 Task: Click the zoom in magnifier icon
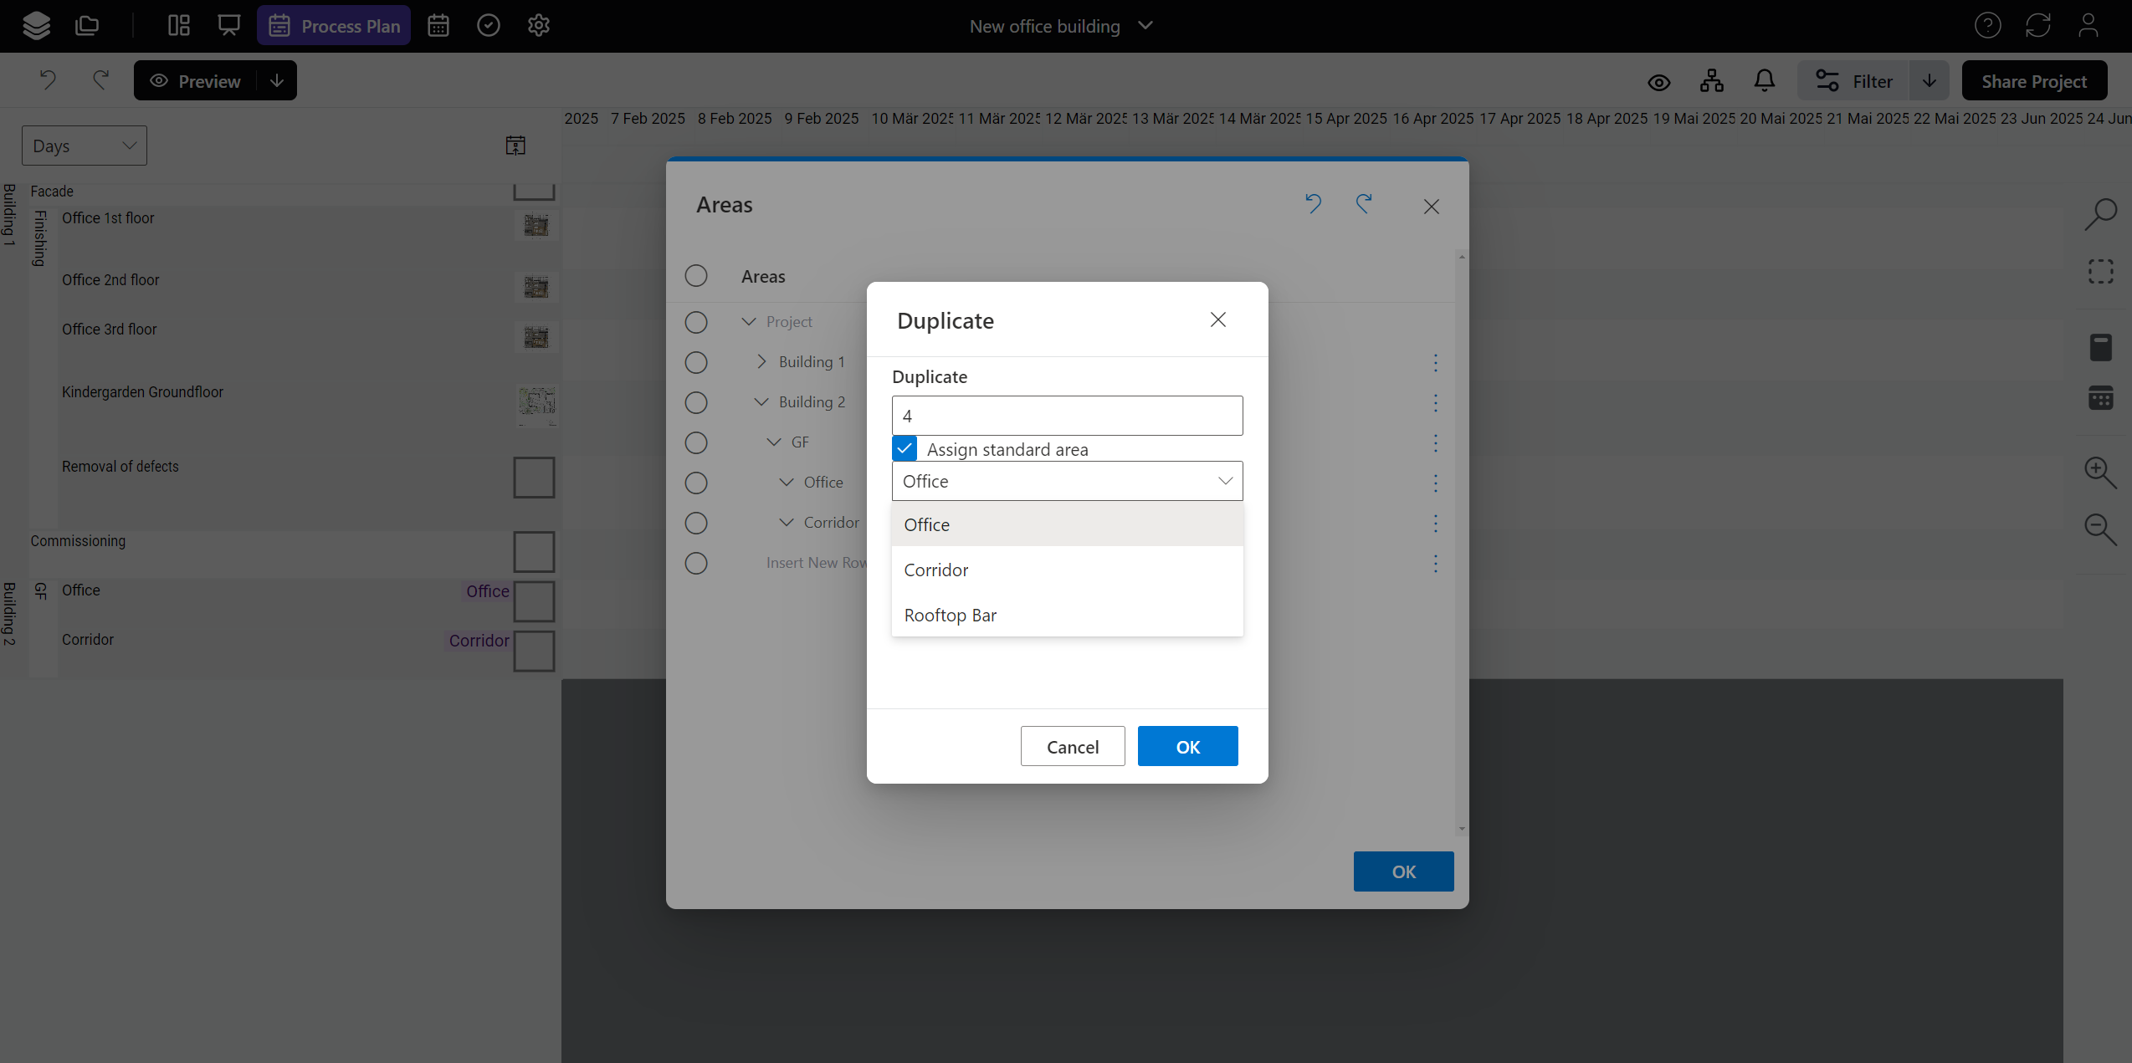pos(2100,473)
